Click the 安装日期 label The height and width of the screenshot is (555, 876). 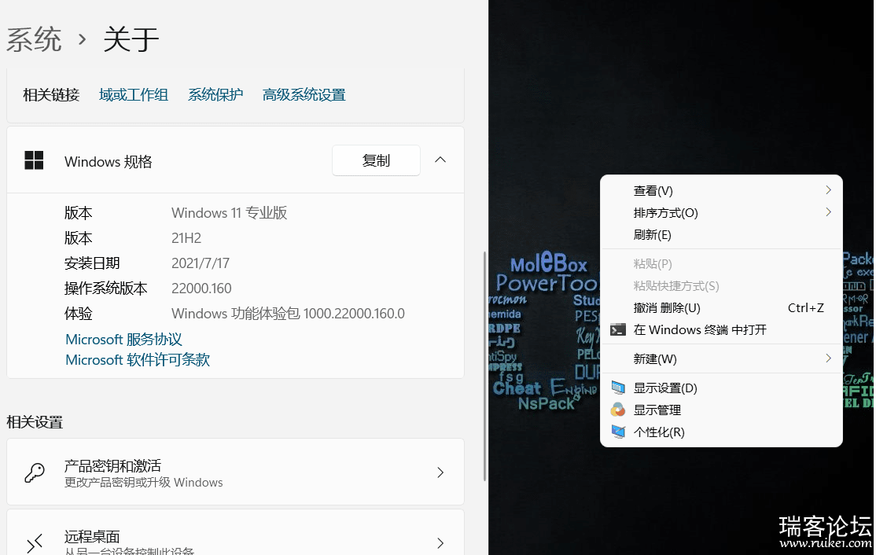point(92,263)
